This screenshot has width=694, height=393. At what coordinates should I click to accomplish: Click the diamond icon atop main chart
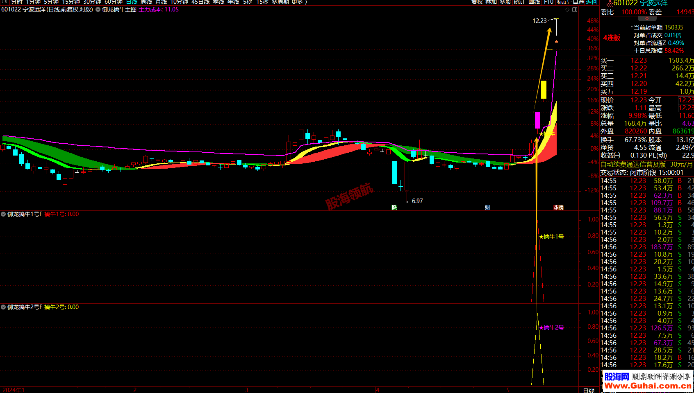[567, 9]
